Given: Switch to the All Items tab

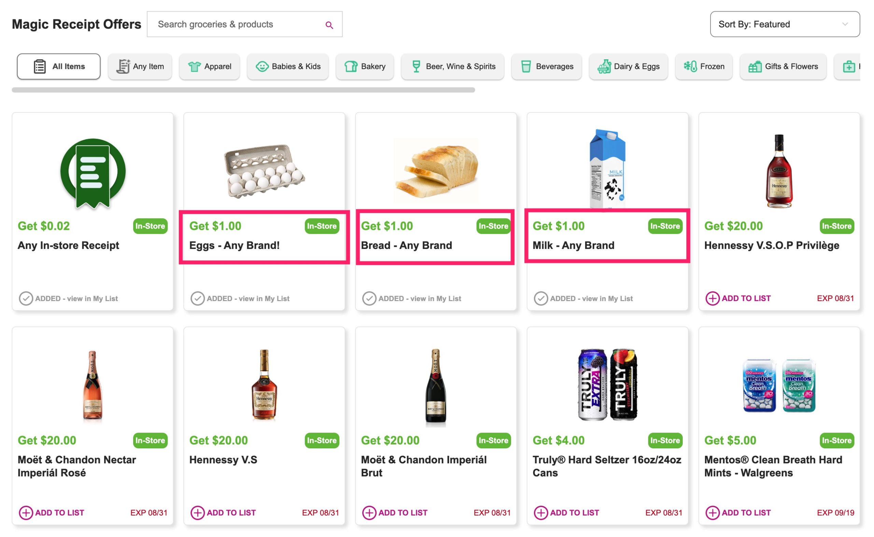Looking at the screenshot, I should point(59,66).
